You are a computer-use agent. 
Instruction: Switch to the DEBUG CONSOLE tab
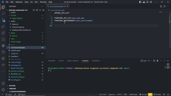pos(73,61)
